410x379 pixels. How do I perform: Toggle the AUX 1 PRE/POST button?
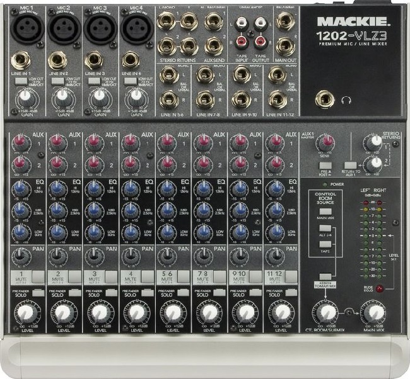[325, 166]
